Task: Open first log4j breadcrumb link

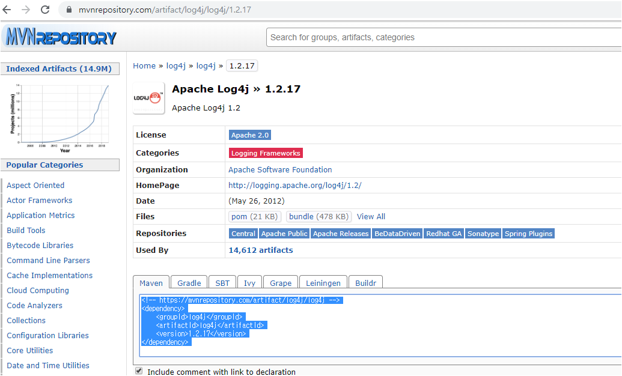Action: pyautogui.click(x=175, y=66)
